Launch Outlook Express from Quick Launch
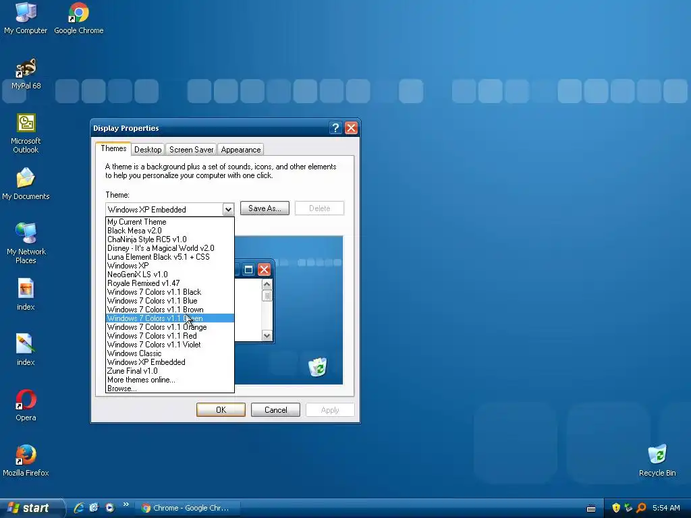The image size is (691, 518). (x=94, y=508)
